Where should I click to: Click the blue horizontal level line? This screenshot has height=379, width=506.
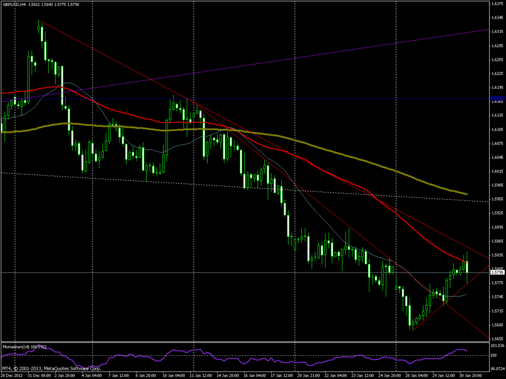(296, 99)
